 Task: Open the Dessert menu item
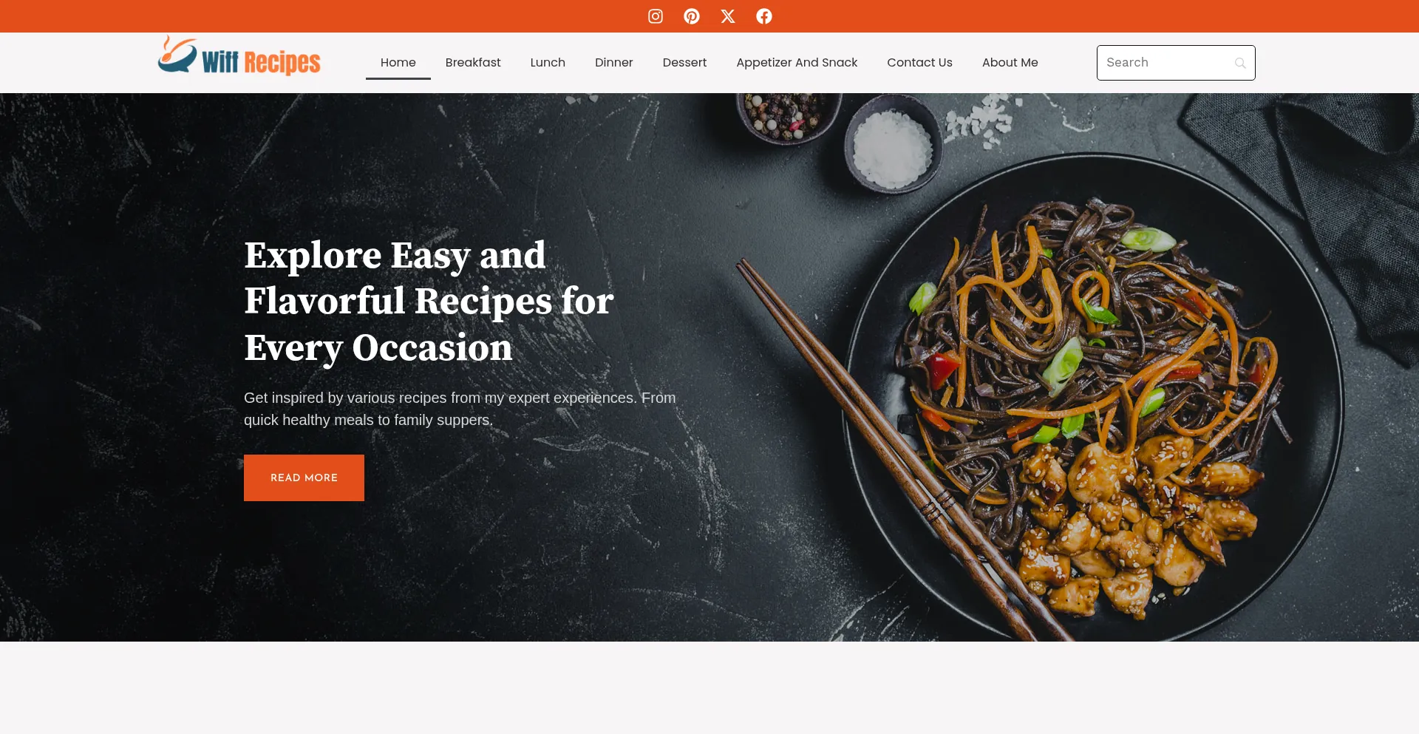(x=684, y=63)
